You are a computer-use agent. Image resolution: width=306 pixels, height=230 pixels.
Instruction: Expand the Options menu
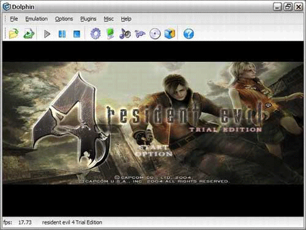coord(64,19)
